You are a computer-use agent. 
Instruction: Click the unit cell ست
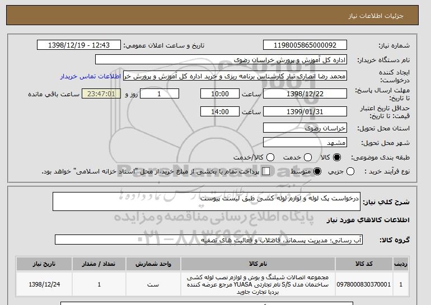(153, 284)
